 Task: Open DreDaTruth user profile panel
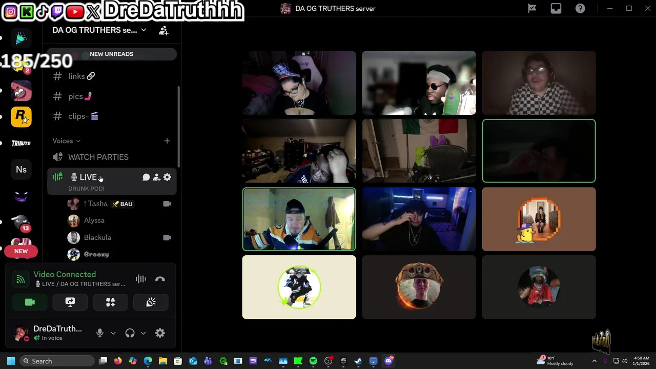[50, 333]
